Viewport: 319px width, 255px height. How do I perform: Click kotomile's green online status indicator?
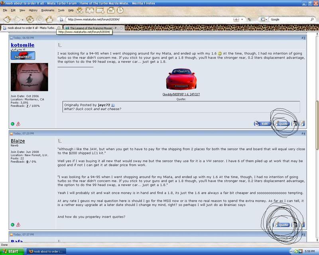point(12,124)
